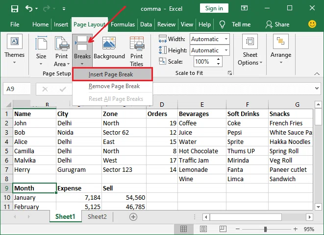Switch to the Review tab

click(166, 24)
